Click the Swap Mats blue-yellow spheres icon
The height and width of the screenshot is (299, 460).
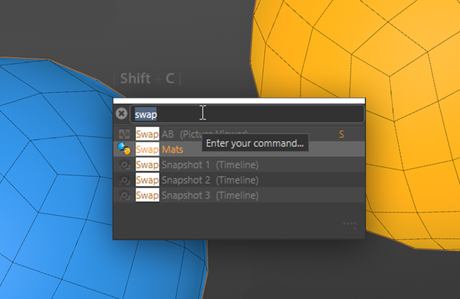124,149
